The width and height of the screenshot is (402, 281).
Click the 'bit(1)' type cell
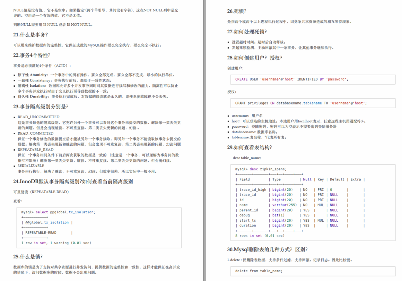pos(278,215)
